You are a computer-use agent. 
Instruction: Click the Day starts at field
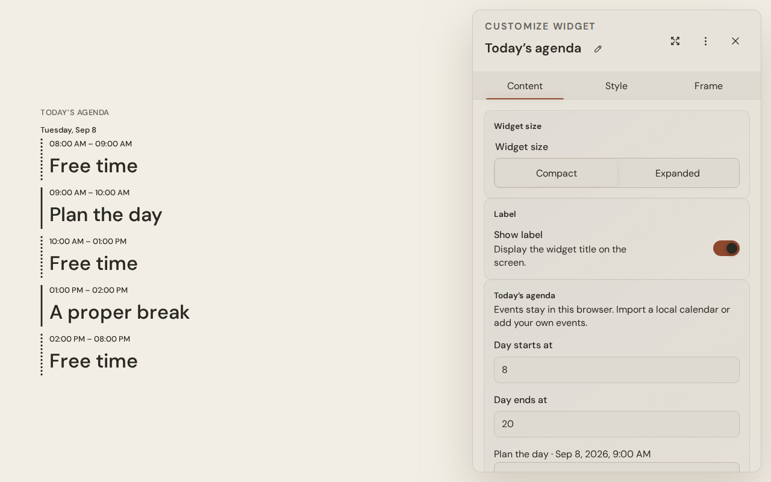(617, 370)
